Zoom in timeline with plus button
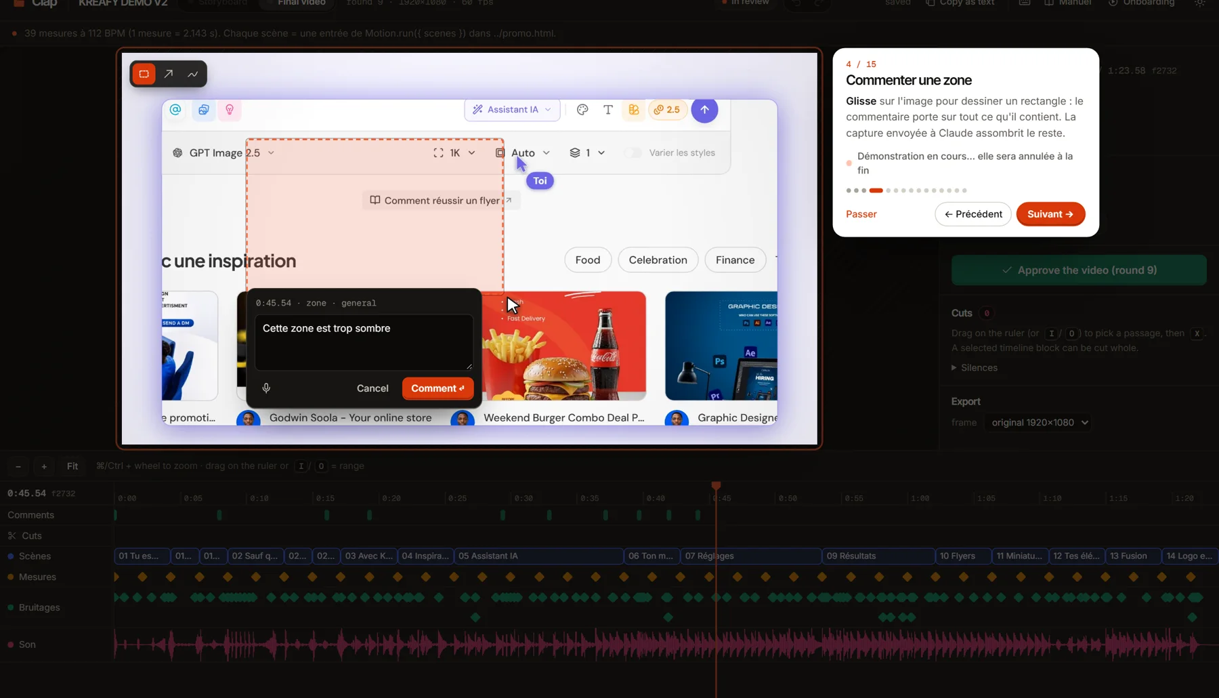Screen dimensions: 1219x698 44,466
